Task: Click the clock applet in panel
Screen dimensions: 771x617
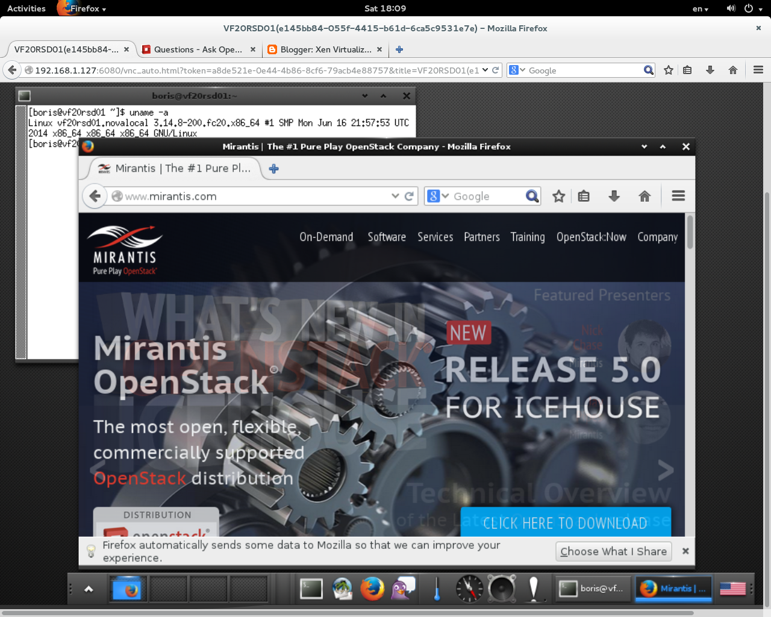Action: click(469, 589)
